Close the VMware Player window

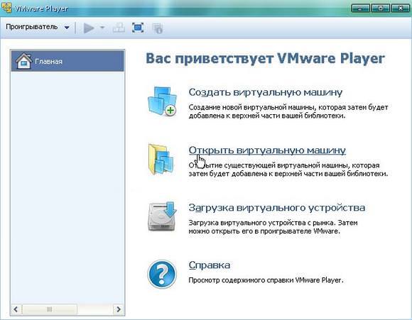[400, 8]
